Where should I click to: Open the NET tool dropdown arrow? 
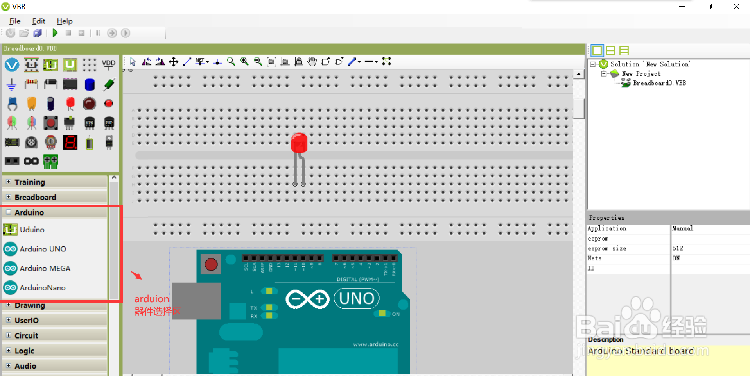[207, 62]
